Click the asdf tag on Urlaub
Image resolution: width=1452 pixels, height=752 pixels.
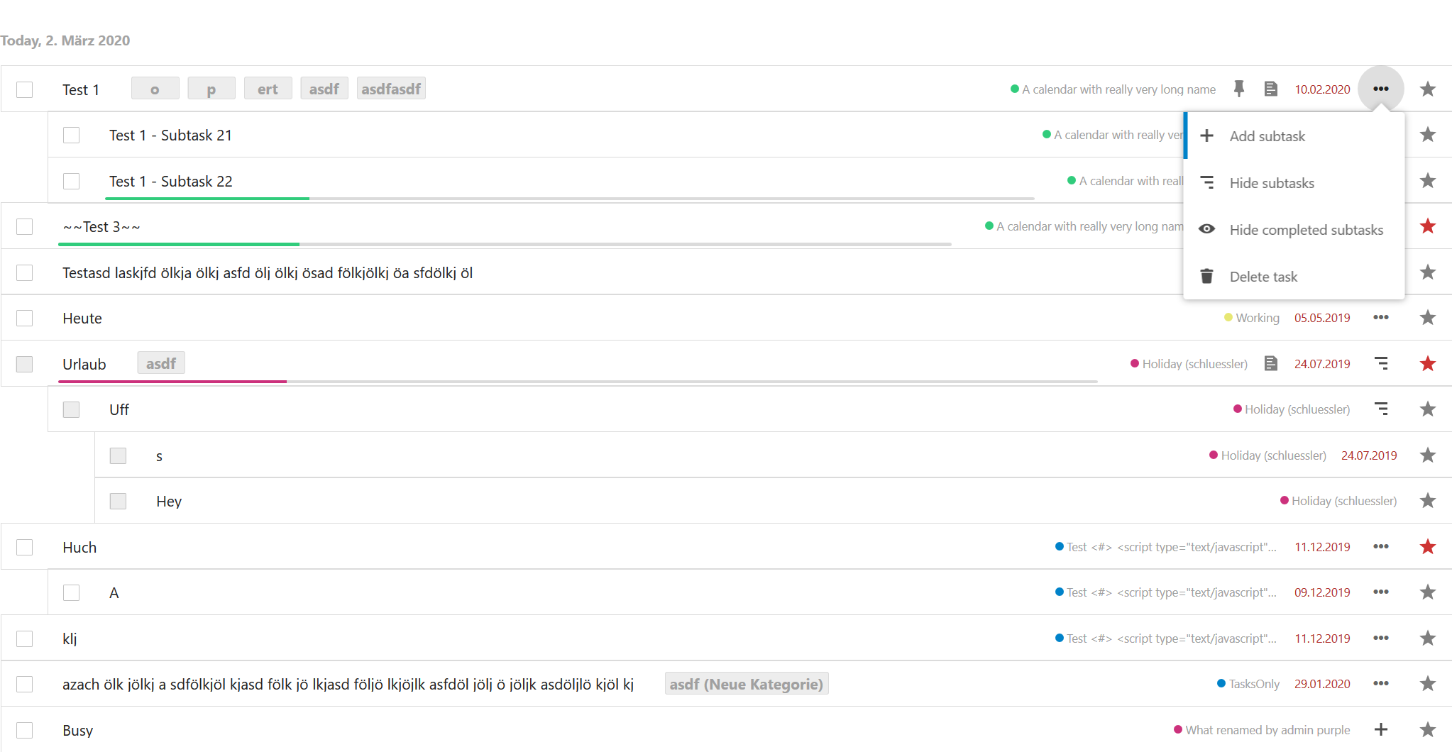[161, 363]
